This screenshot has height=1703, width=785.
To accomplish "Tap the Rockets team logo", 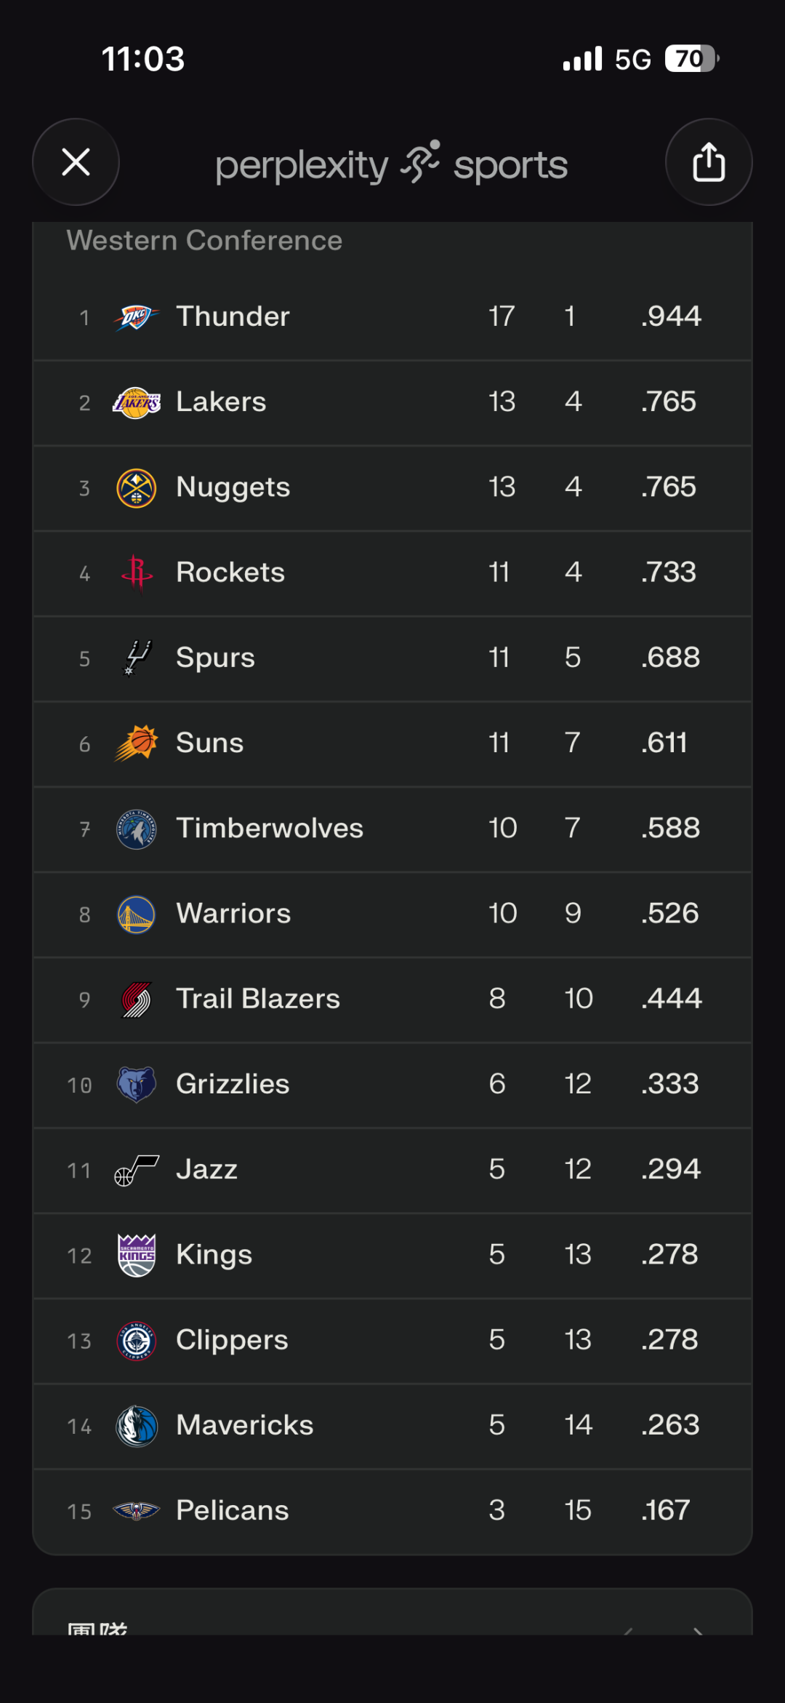I will coord(136,573).
